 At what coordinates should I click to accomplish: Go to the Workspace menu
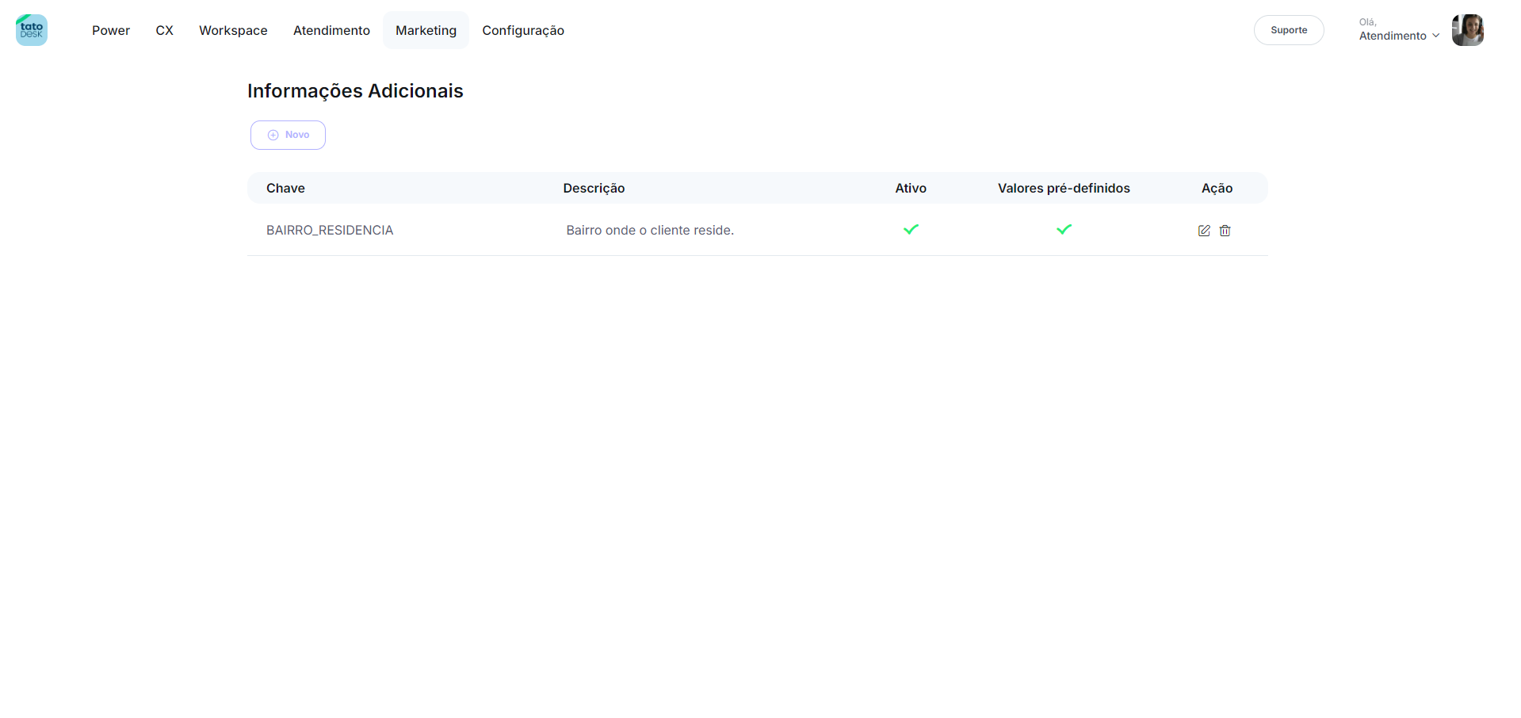point(233,30)
